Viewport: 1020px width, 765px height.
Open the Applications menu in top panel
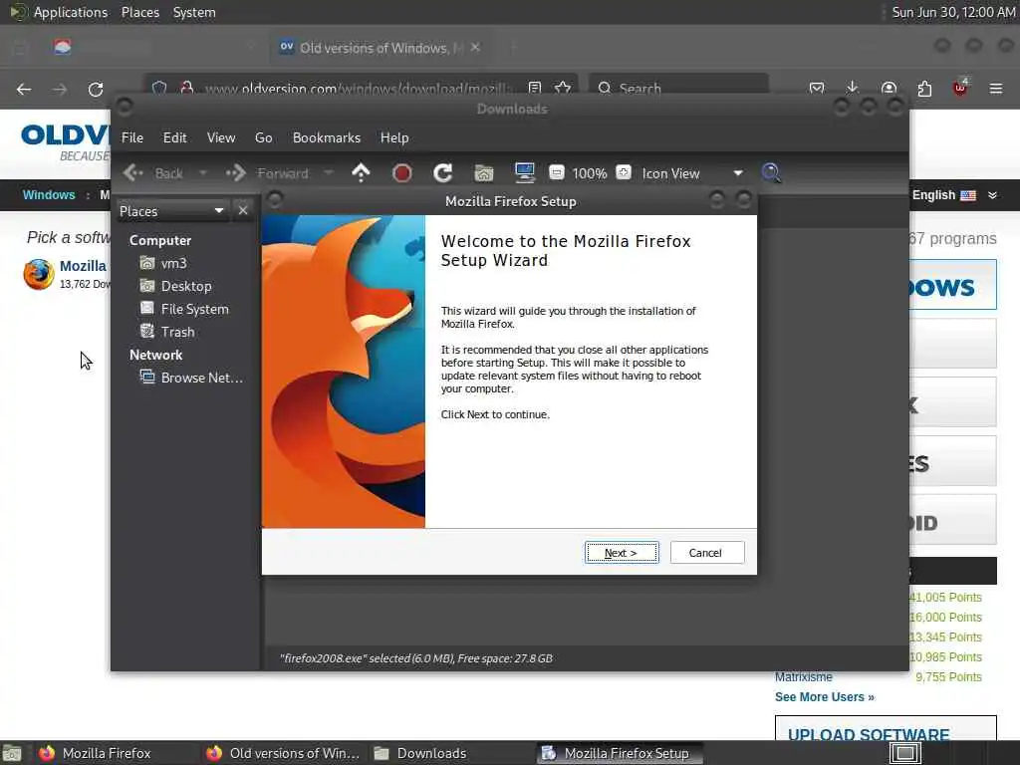[71, 12]
